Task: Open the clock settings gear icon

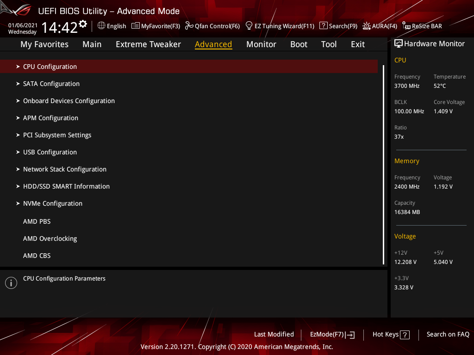Action: click(x=83, y=24)
